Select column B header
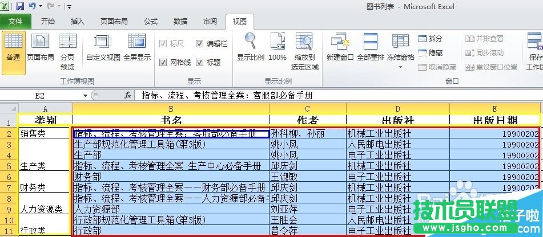 click(171, 109)
